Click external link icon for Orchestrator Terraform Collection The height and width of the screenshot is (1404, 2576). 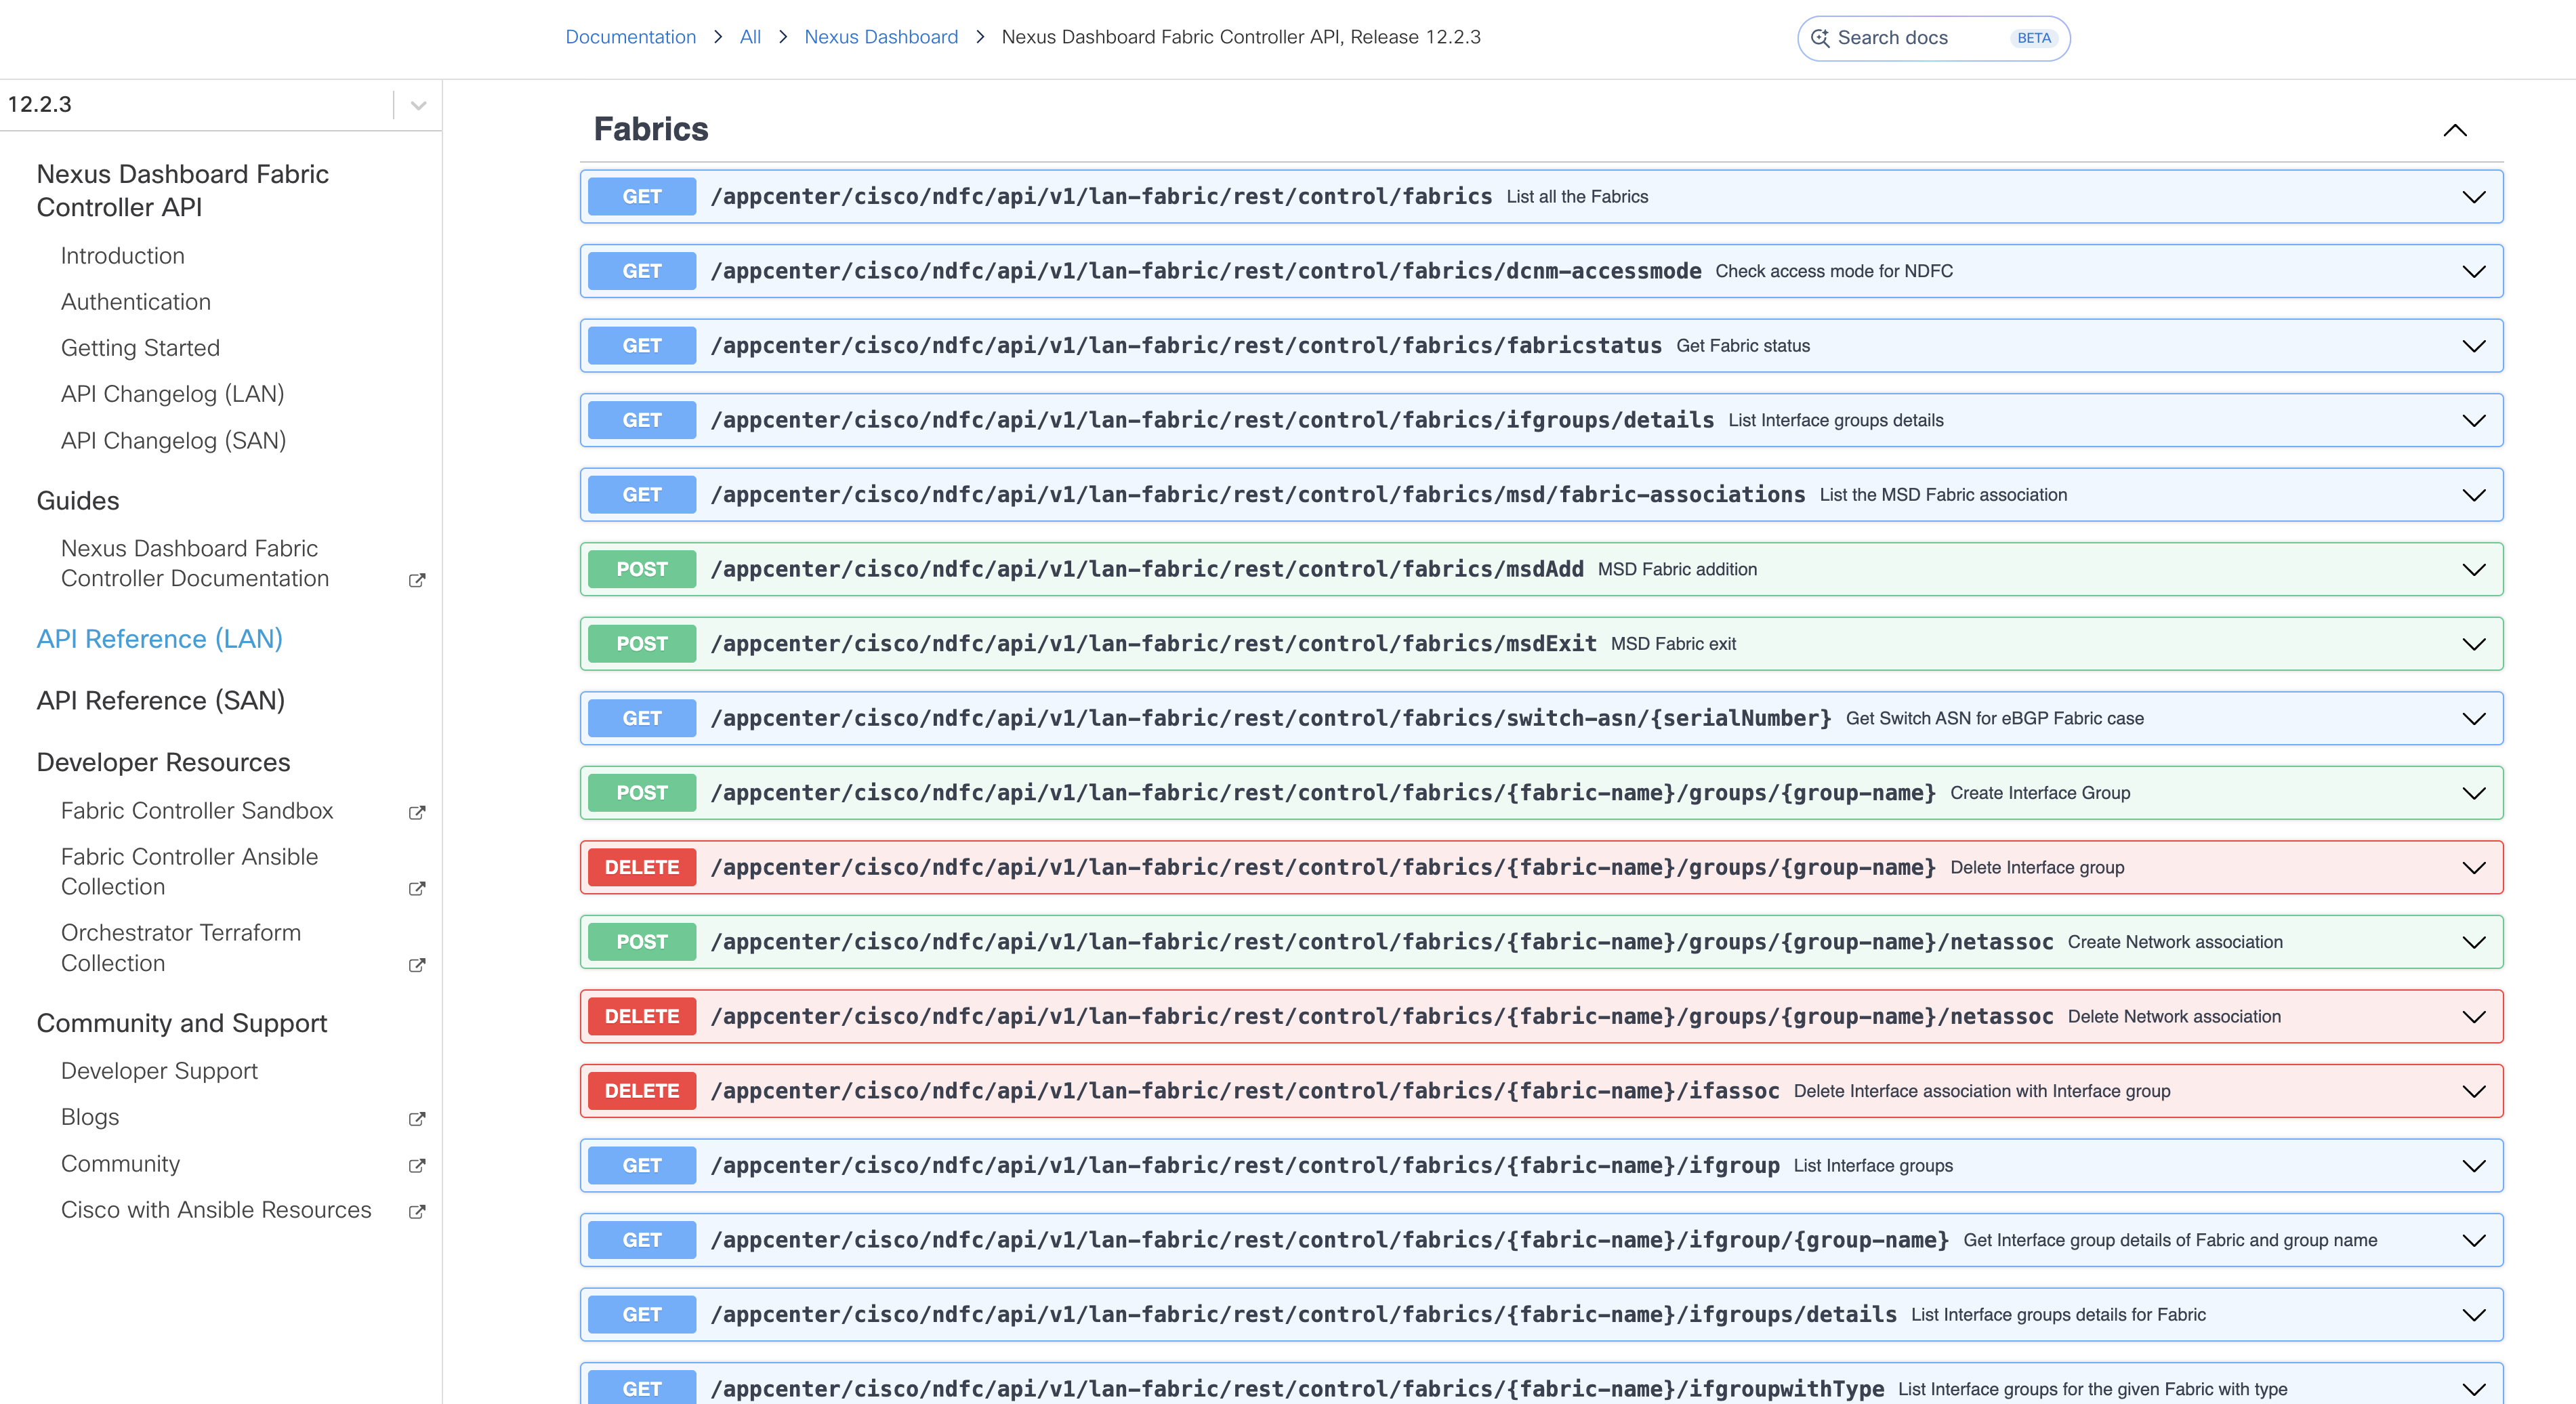pyautogui.click(x=417, y=965)
